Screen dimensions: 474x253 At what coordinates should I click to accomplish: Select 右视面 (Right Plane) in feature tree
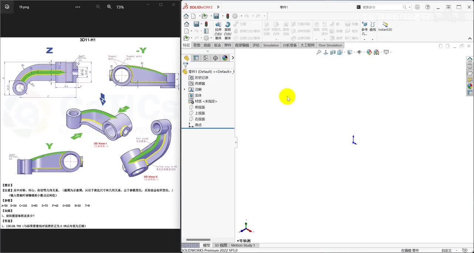point(197,119)
